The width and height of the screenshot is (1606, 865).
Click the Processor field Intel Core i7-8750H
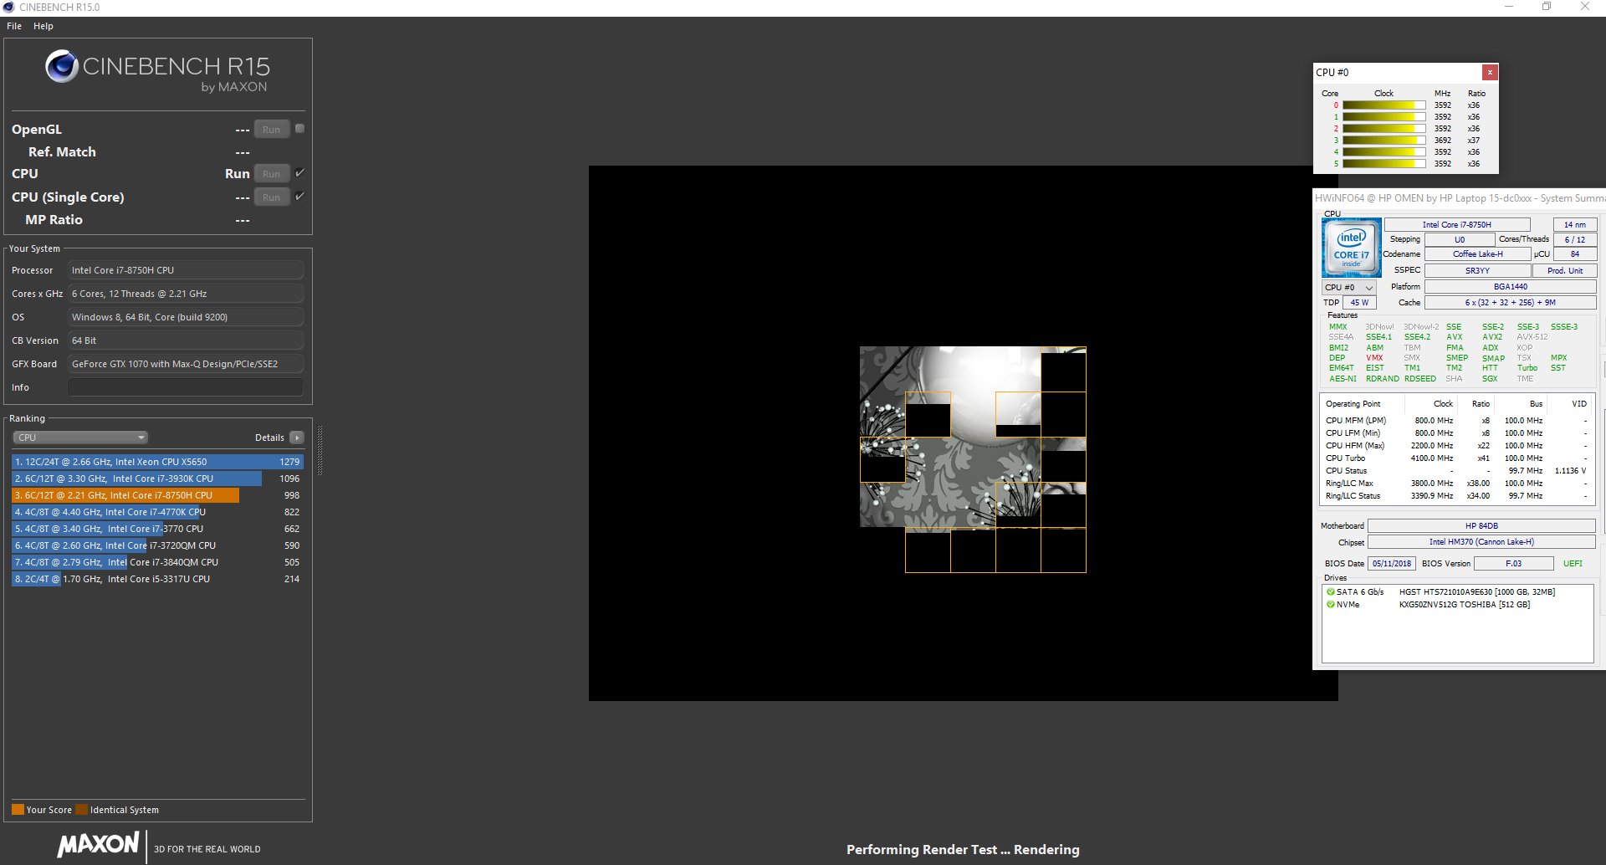pyautogui.click(x=186, y=270)
